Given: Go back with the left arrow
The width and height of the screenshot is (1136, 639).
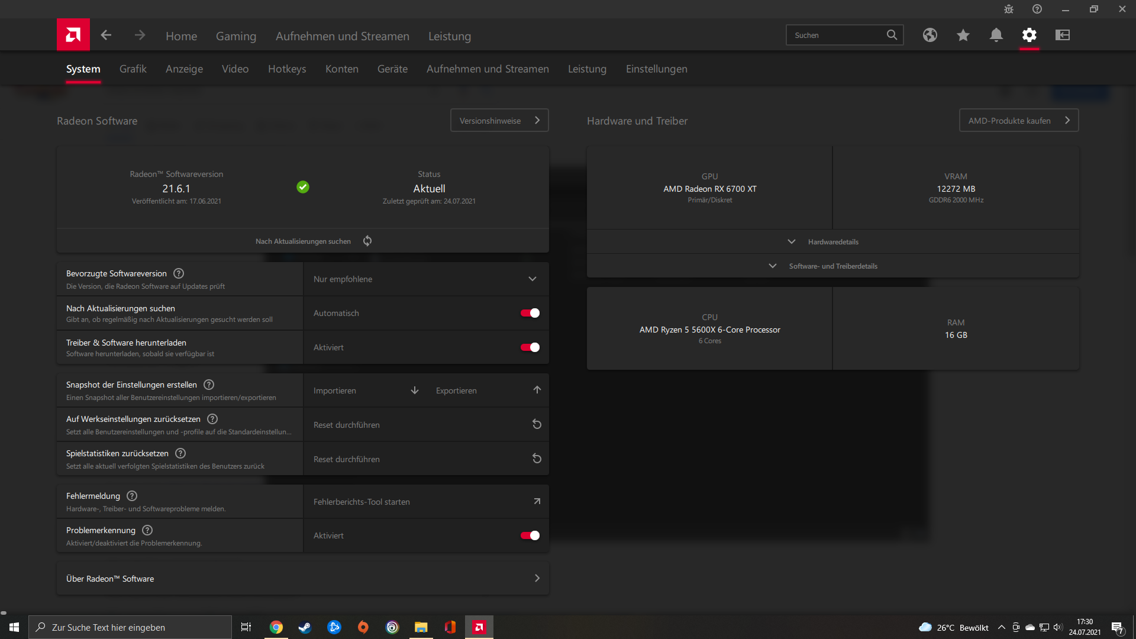Looking at the screenshot, I should pyautogui.click(x=106, y=35).
